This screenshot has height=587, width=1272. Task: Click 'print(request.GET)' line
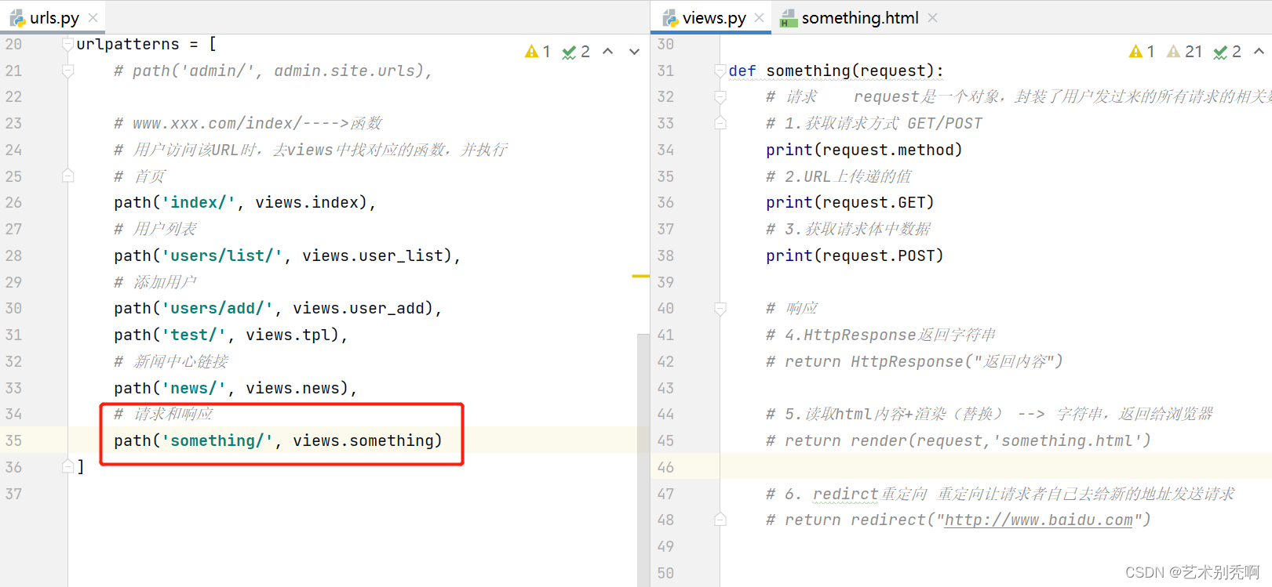850,202
